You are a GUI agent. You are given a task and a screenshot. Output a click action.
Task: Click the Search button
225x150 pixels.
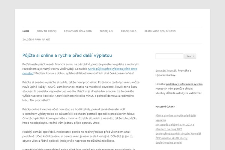190,56
